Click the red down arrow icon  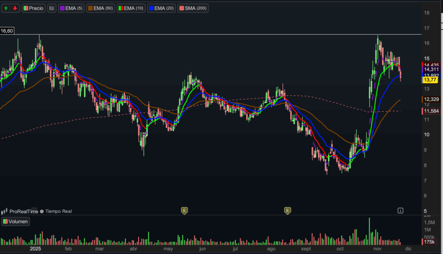coord(15,8)
